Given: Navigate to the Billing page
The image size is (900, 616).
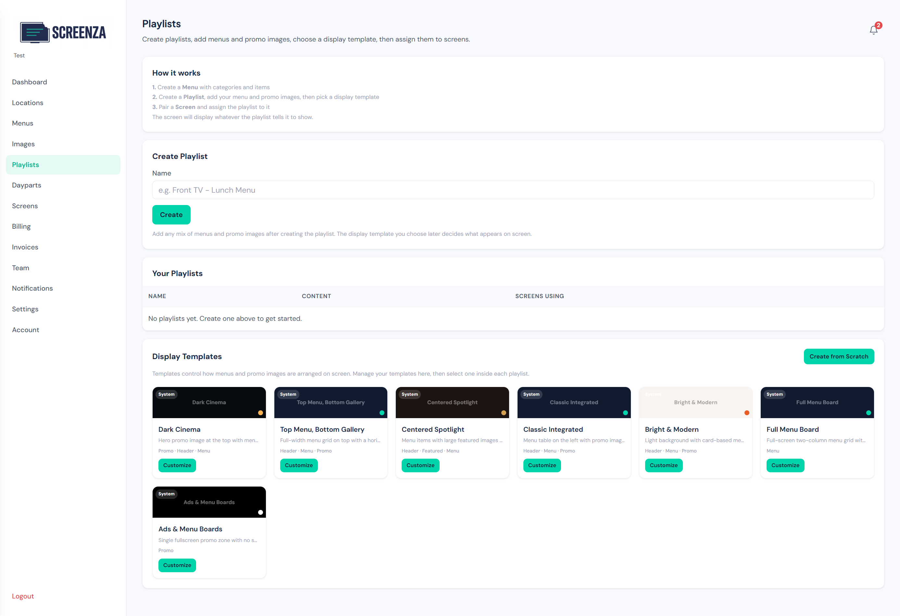Looking at the screenshot, I should [21, 226].
